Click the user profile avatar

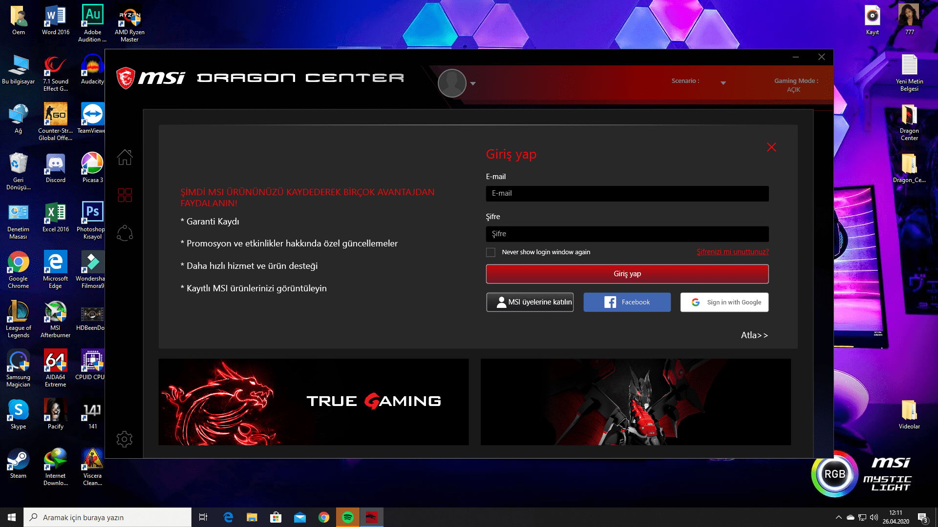pyautogui.click(x=452, y=83)
